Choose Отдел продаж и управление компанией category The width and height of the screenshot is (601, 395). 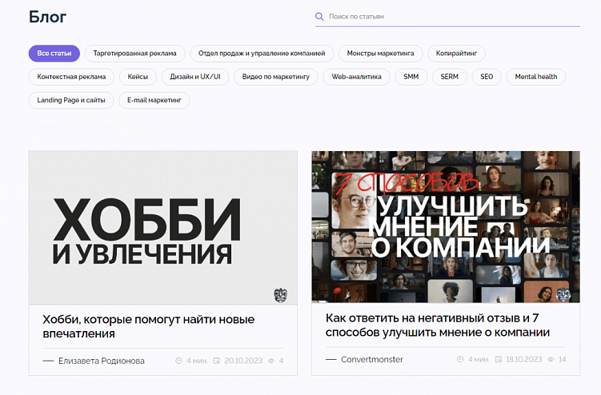(x=262, y=54)
